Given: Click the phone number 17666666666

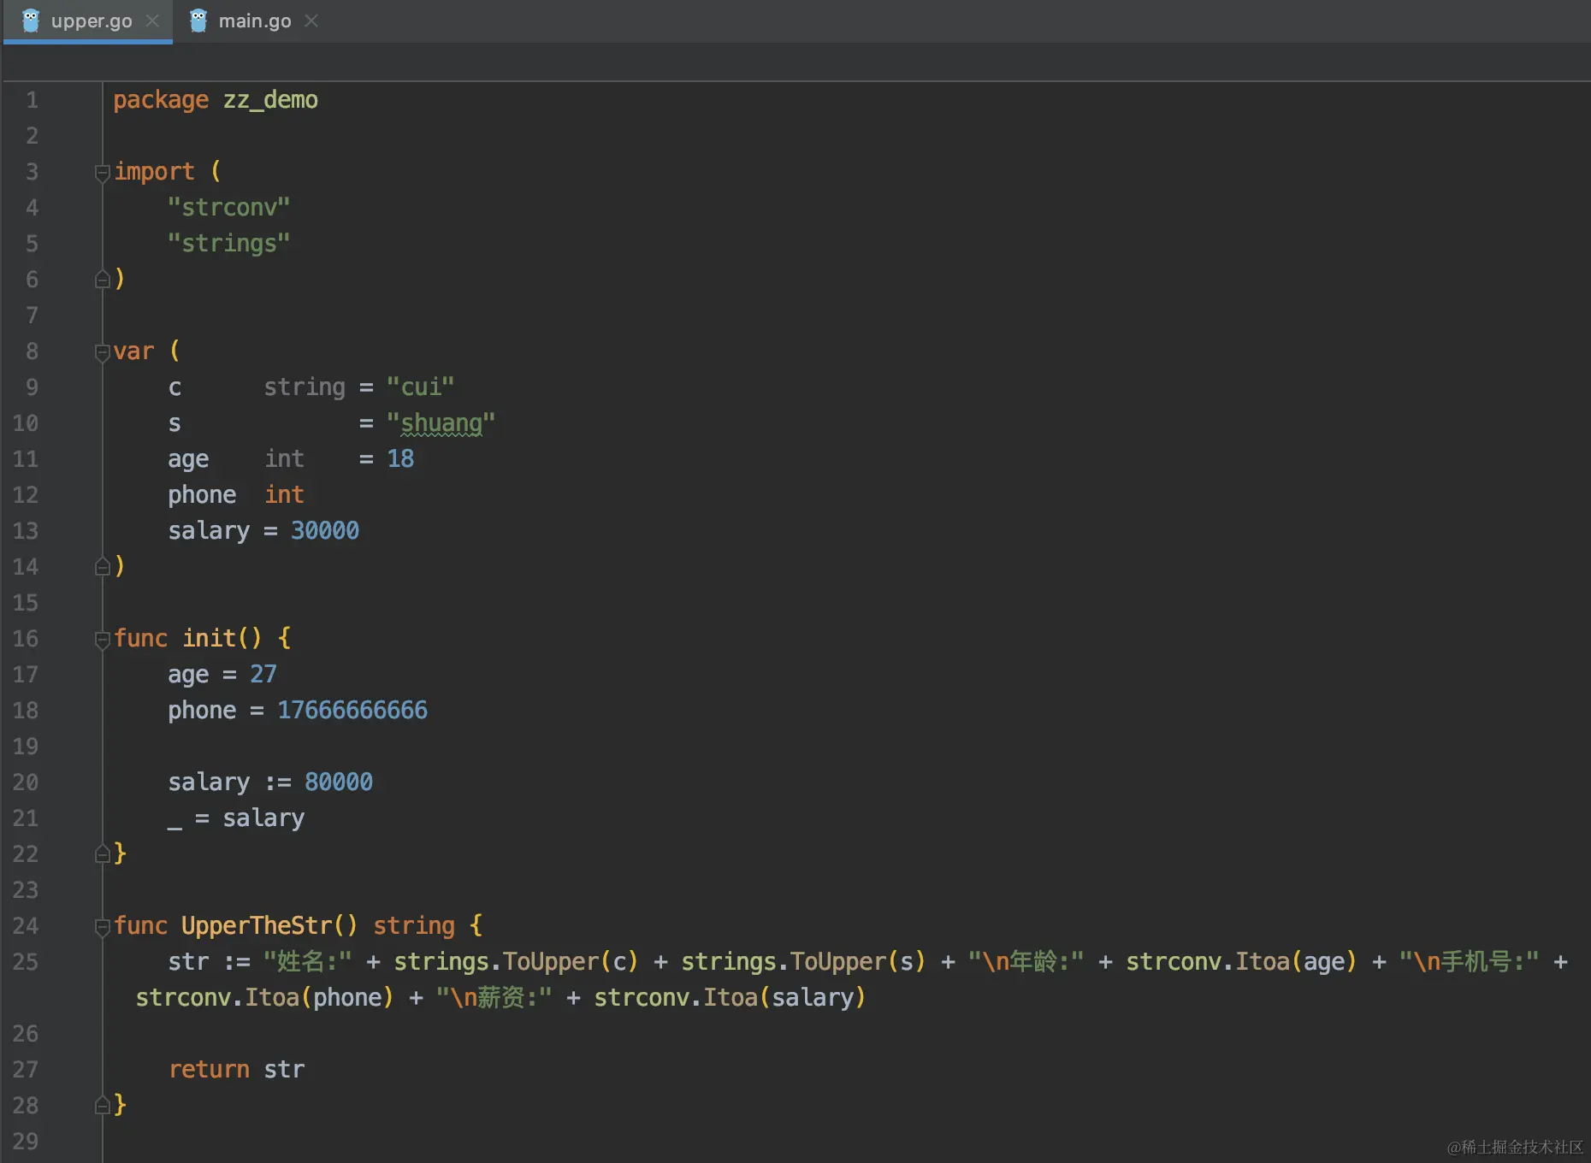Looking at the screenshot, I should click(x=352, y=711).
